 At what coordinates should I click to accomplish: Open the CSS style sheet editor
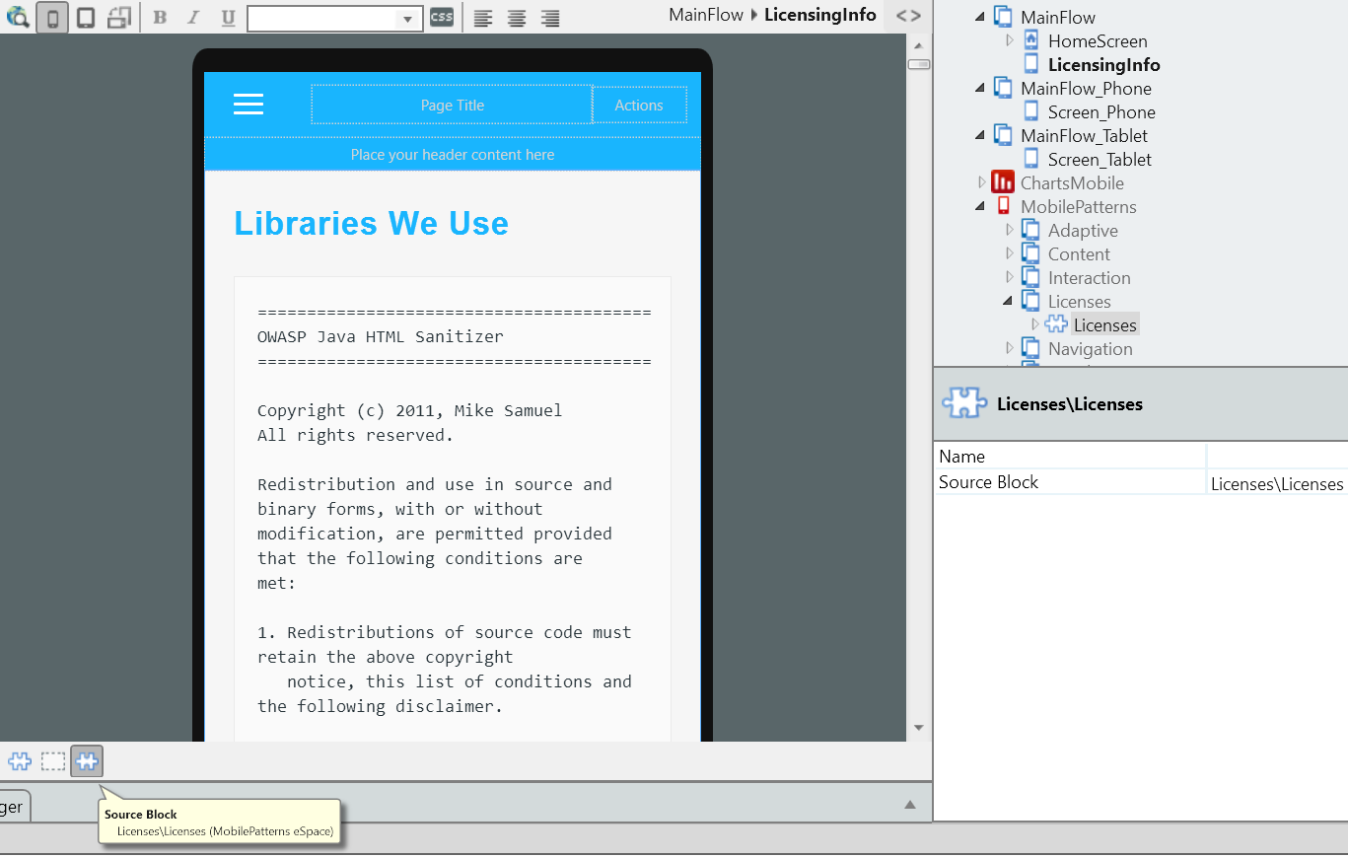click(442, 18)
